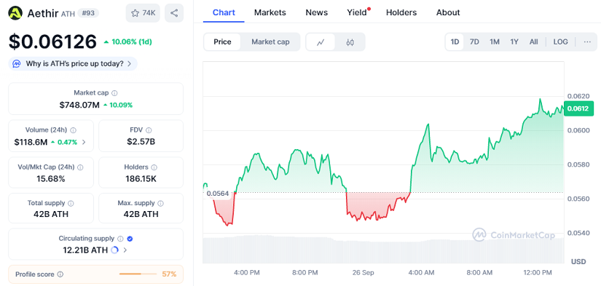Select the 0.0612 current price label on chart
Viewport: 601px width, 286px height.
[578, 108]
